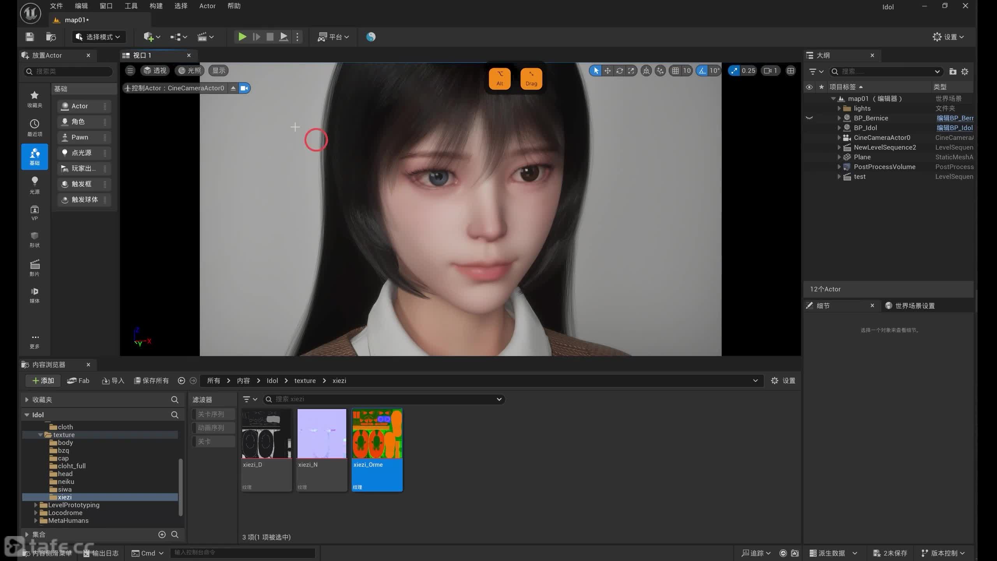Open the 选择模式 mode dropdown
Viewport: 997px width, 561px height.
(99, 37)
